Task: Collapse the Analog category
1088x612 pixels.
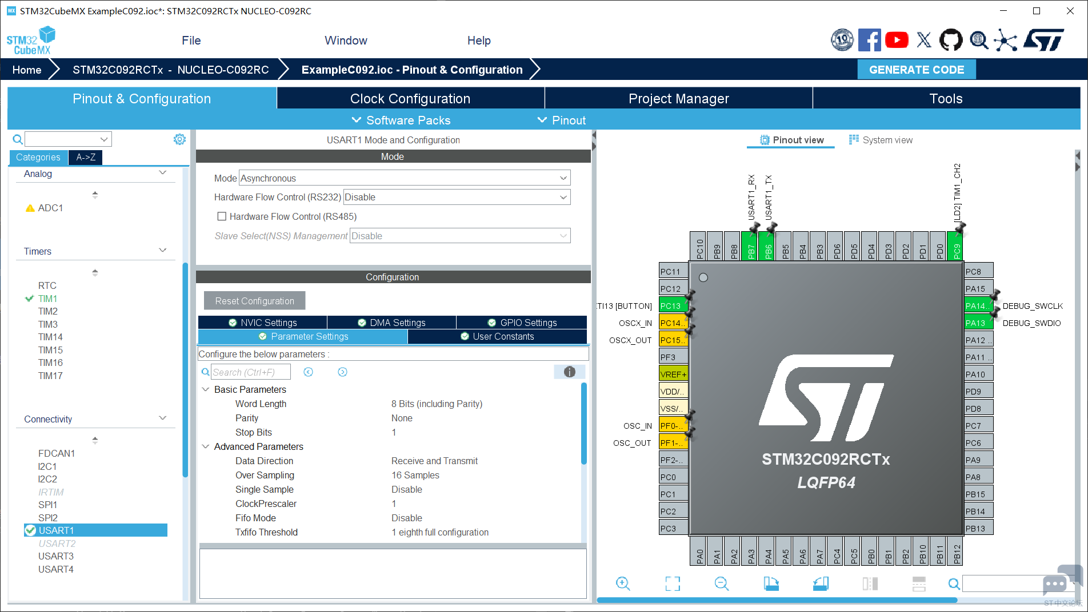Action: pos(163,173)
